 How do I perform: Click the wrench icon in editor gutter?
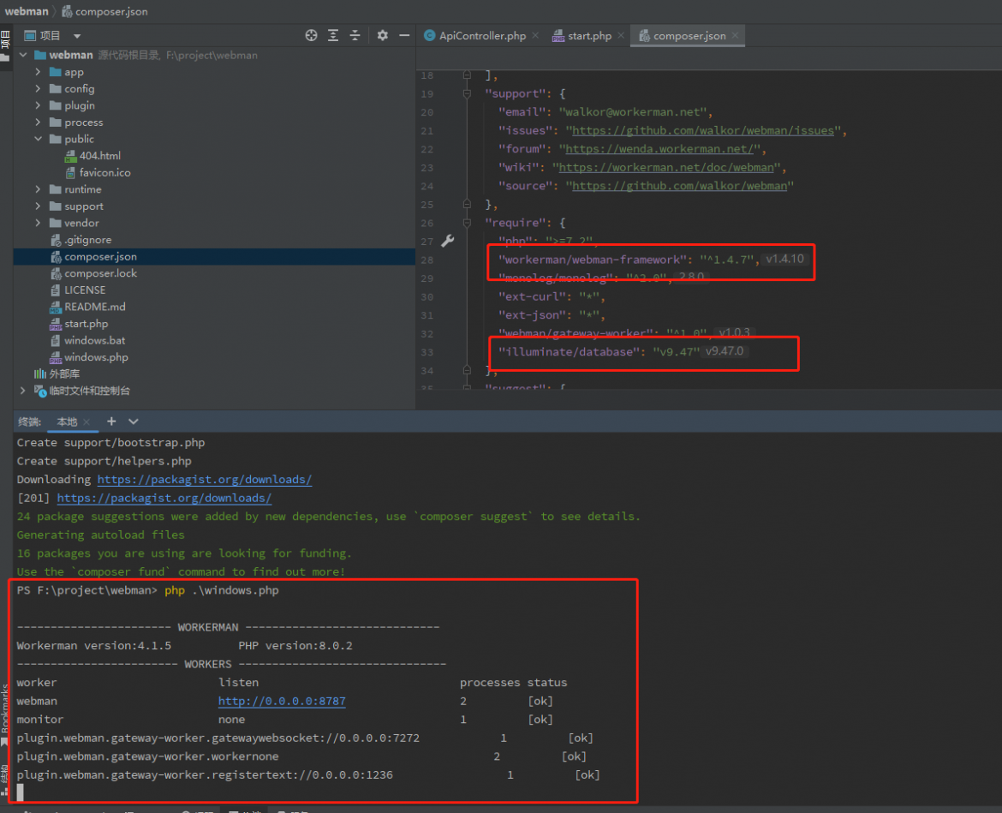coord(448,241)
